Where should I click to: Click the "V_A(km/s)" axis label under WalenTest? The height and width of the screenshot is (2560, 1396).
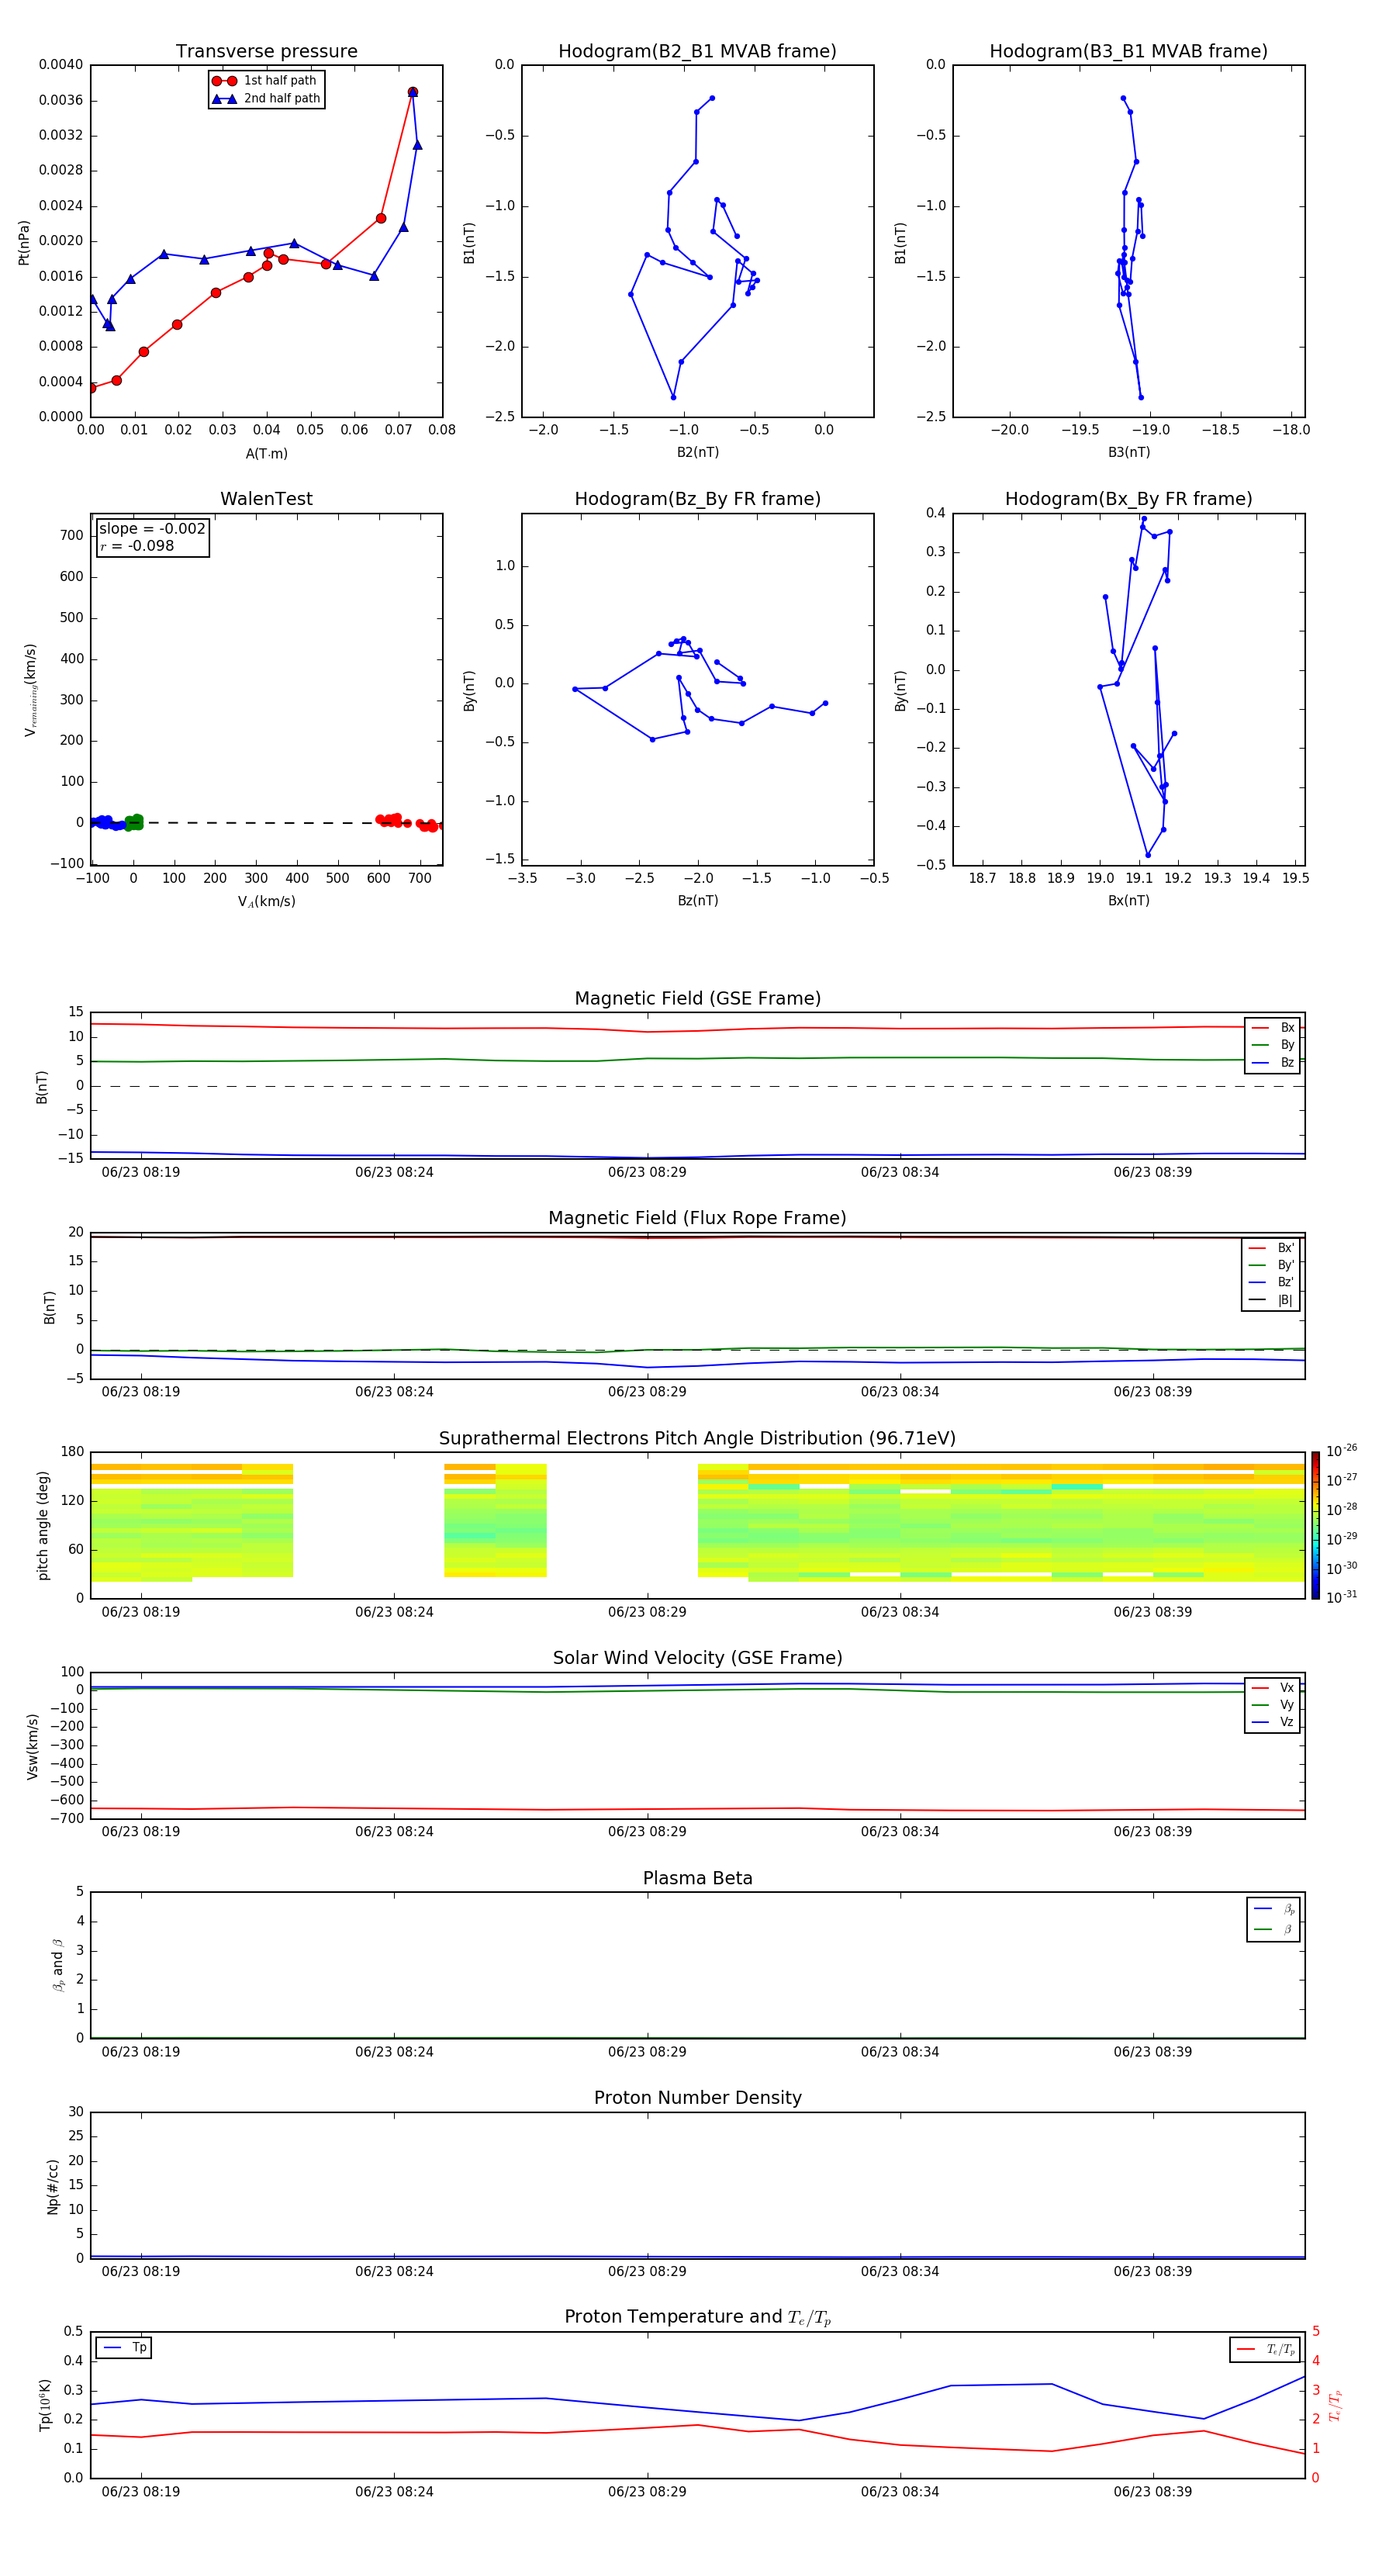click(x=266, y=901)
